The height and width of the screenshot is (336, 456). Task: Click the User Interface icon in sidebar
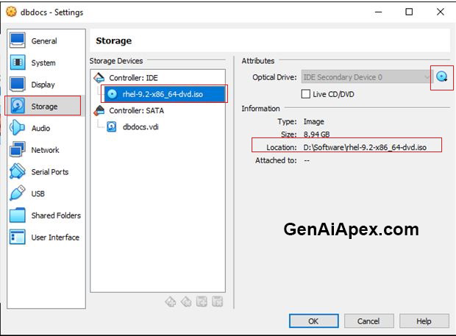[x=17, y=237]
